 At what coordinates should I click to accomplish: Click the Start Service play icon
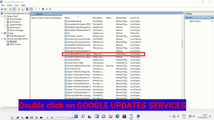(x=36, y=9)
